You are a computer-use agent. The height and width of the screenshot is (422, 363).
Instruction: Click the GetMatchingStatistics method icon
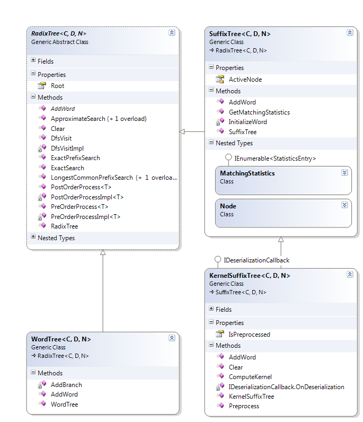[220, 111]
